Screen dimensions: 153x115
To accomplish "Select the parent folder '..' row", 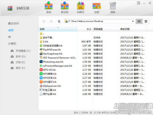I will click(92, 33).
